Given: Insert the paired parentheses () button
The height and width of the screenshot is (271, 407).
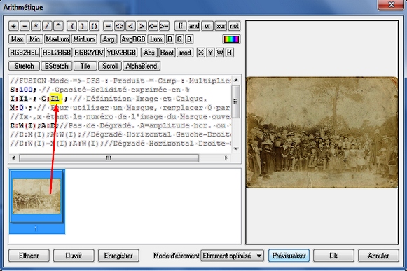Looking at the screenshot, I should coord(95,26).
